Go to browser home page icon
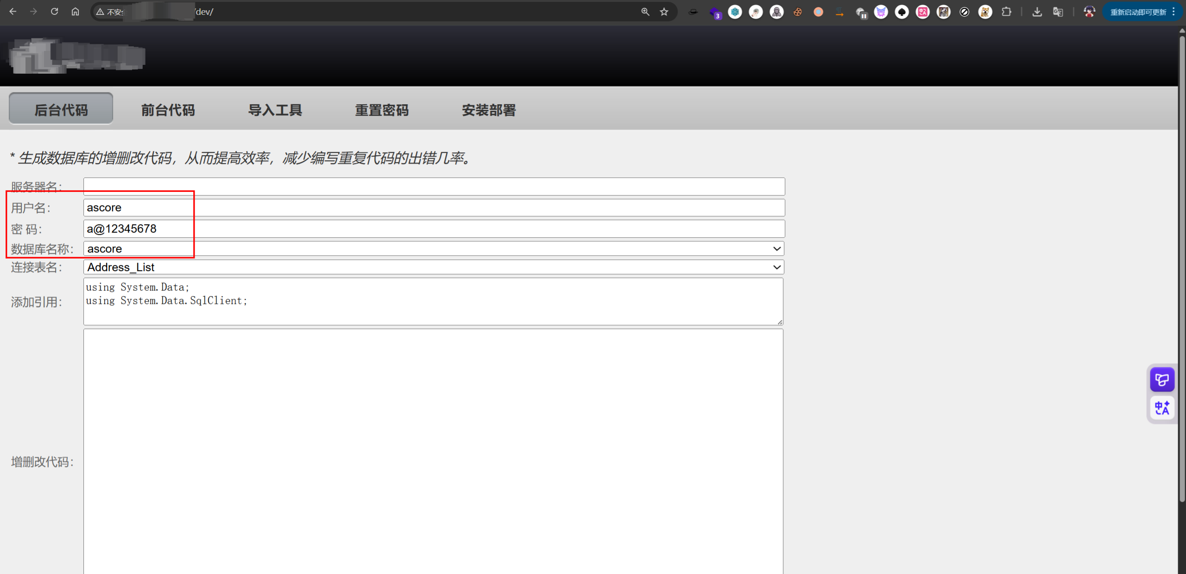This screenshot has height=574, width=1186. pyautogui.click(x=75, y=12)
